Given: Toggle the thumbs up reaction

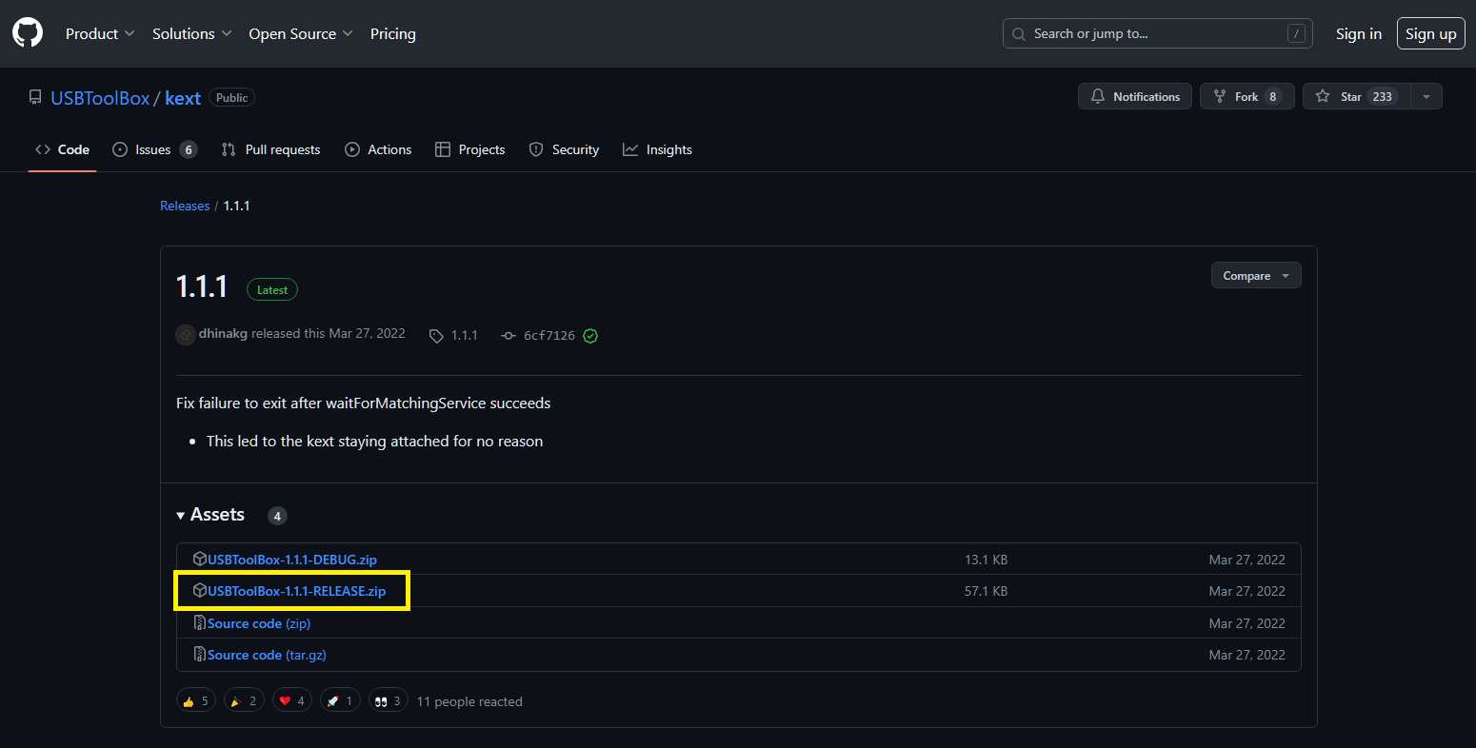Looking at the screenshot, I should coord(196,700).
